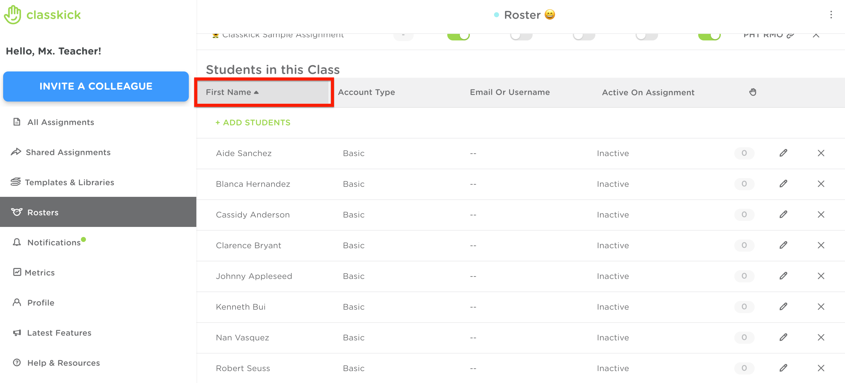
Task: Click the classkick hand logo
Action: (x=13, y=15)
